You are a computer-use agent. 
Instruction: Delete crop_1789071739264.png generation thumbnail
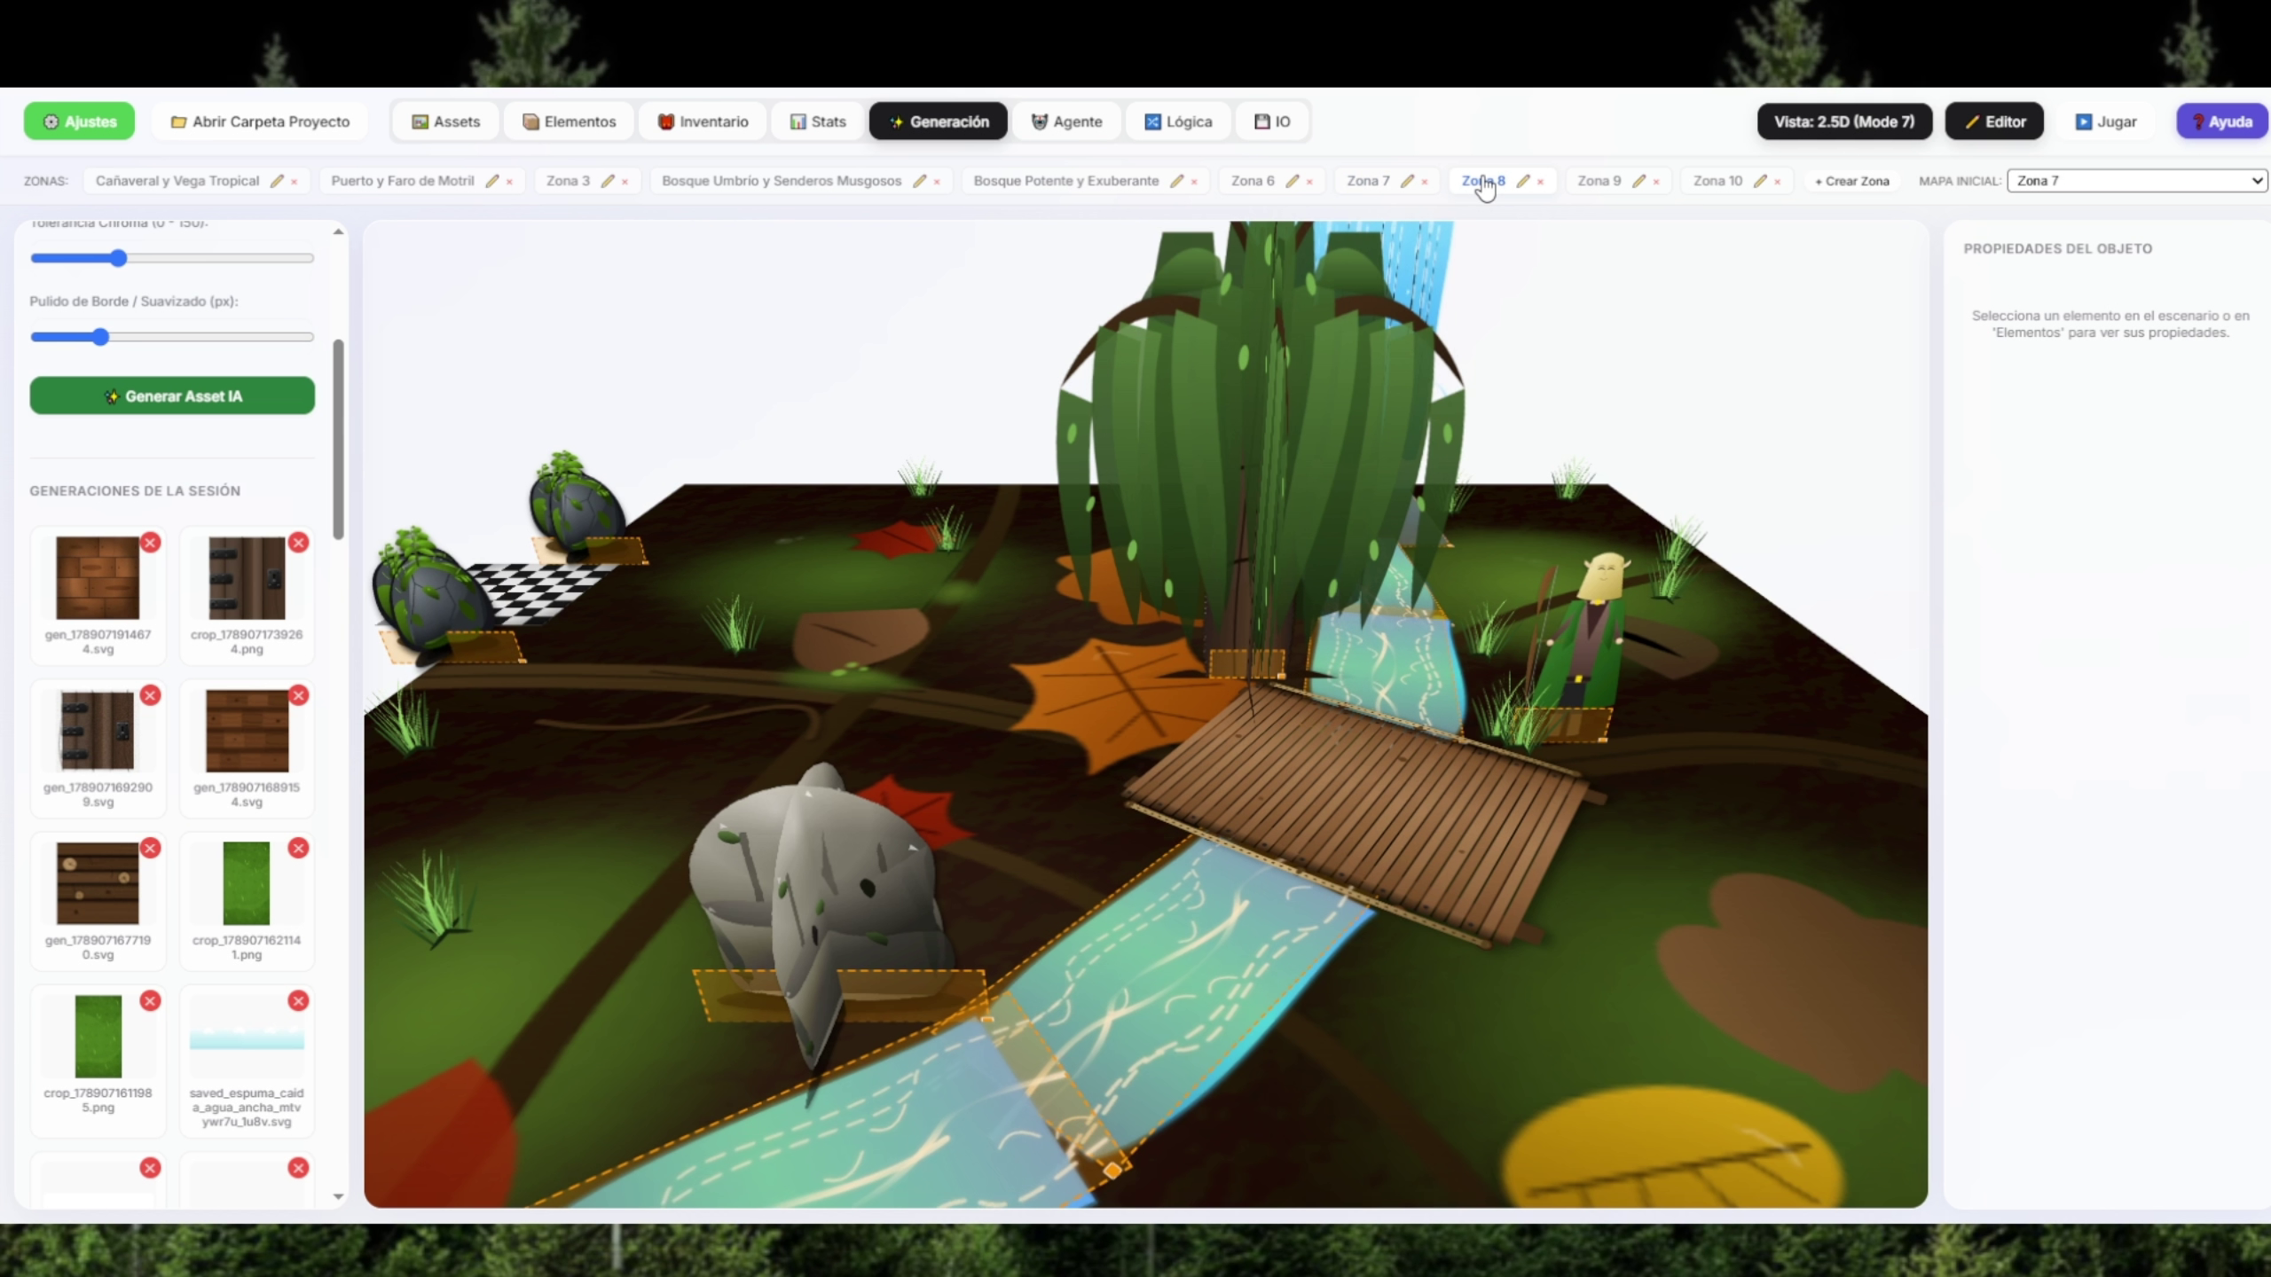[x=299, y=543]
